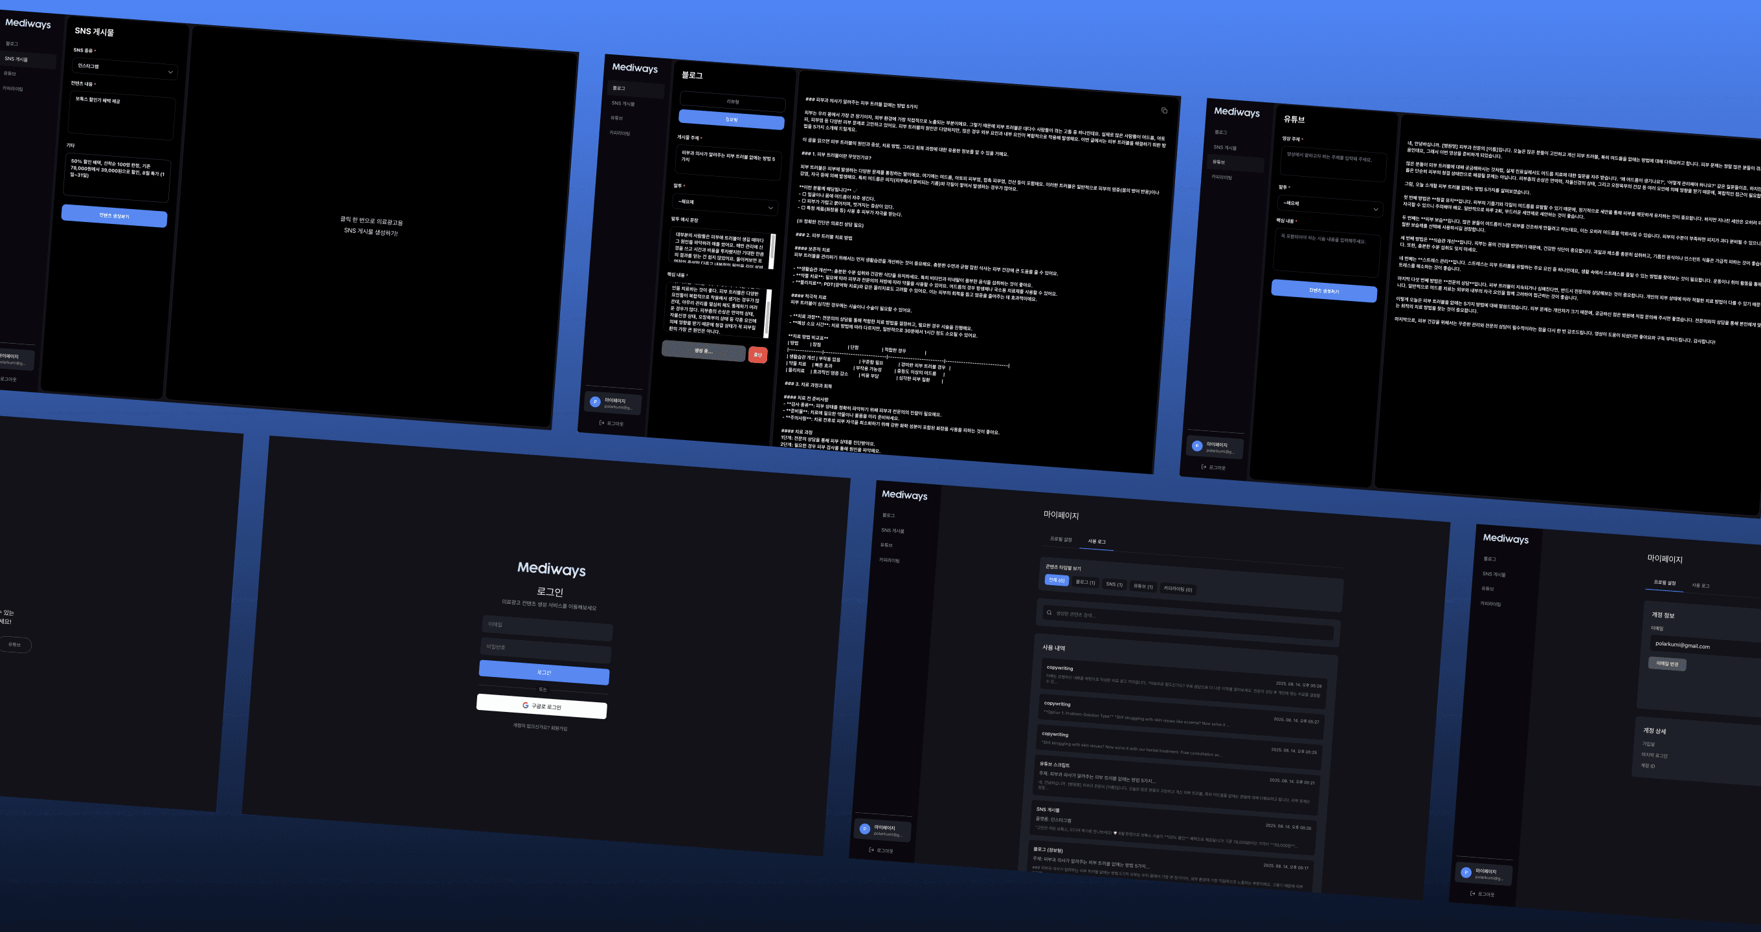Enable the 유튜브 (1) content filter chip
The height and width of the screenshot is (932, 1761).
pyautogui.click(x=1142, y=586)
